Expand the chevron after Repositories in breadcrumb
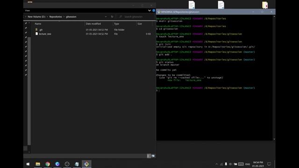This screenshot has width=299, height=168. (64, 17)
